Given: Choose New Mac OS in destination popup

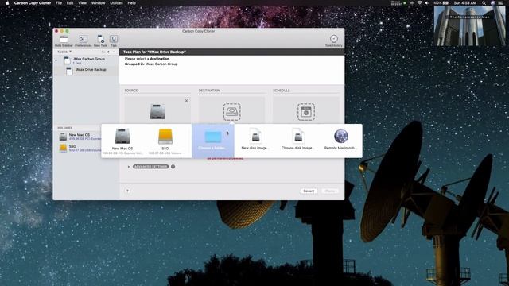Looking at the screenshot, I should 122,141.
